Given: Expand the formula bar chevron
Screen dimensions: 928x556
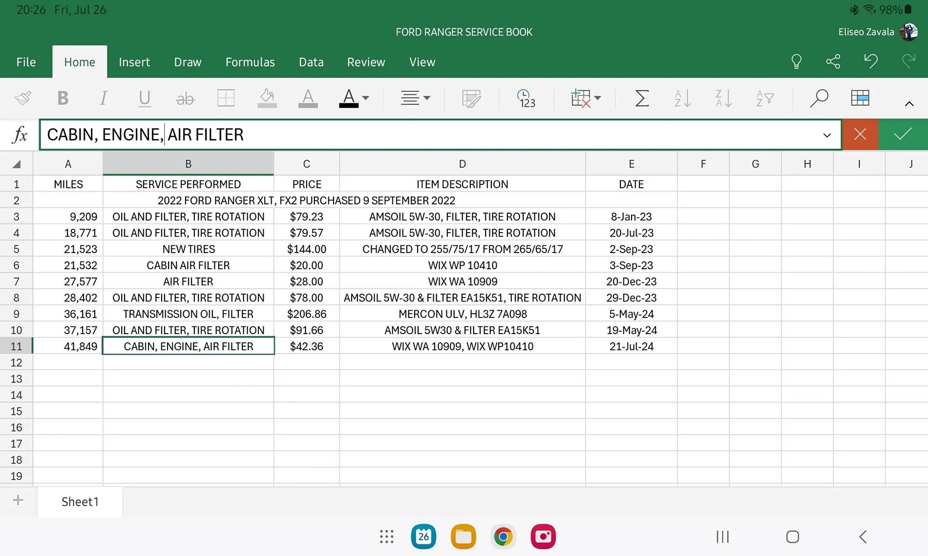Looking at the screenshot, I should click(x=827, y=135).
